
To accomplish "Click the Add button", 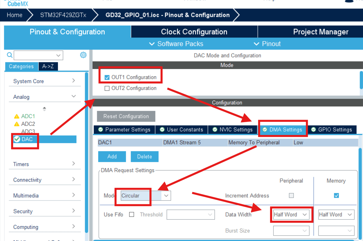I will (112, 156).
